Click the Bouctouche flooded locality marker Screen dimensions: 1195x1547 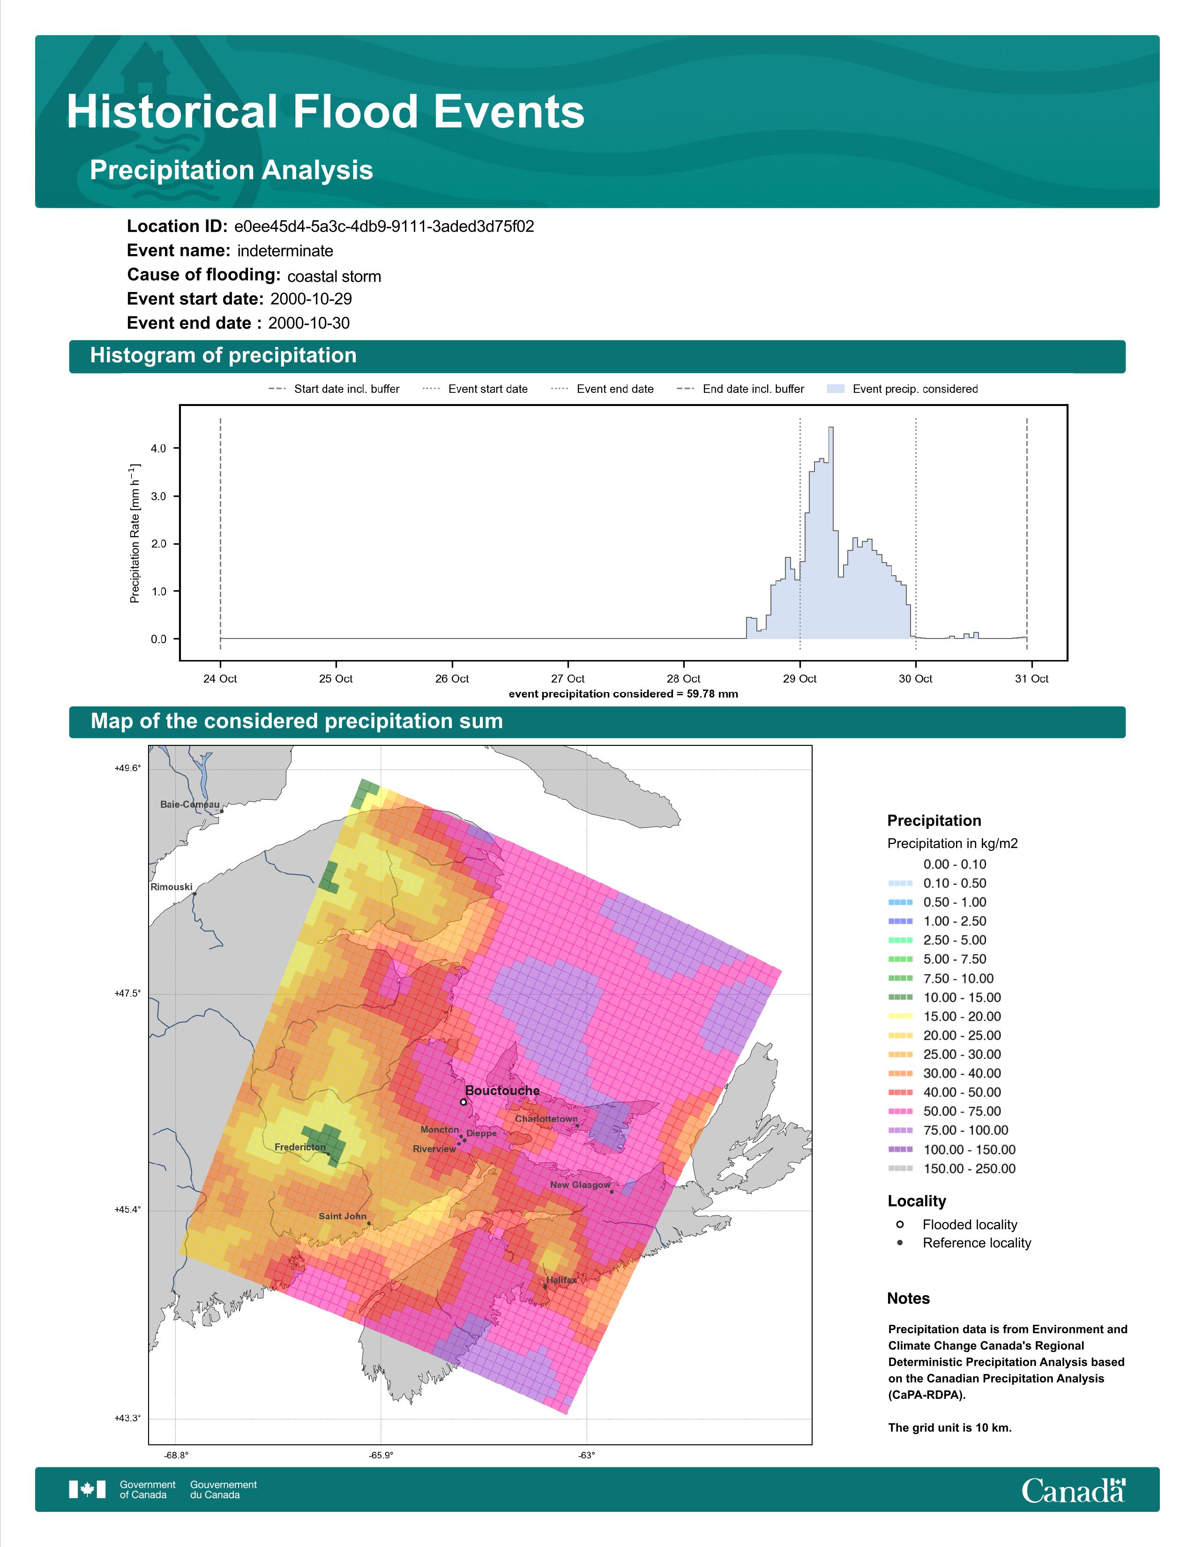point(463,1102)
